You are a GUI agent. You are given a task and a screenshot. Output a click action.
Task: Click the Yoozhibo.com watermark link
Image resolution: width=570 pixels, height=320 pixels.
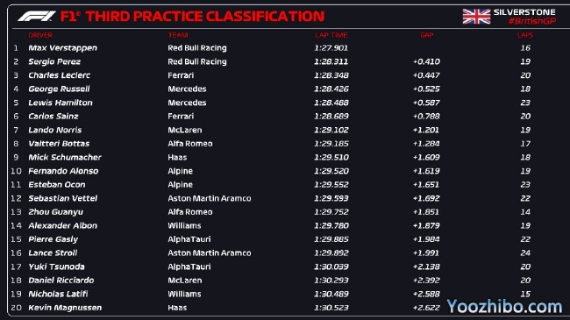pyautogui.click(x=504, y=307)
